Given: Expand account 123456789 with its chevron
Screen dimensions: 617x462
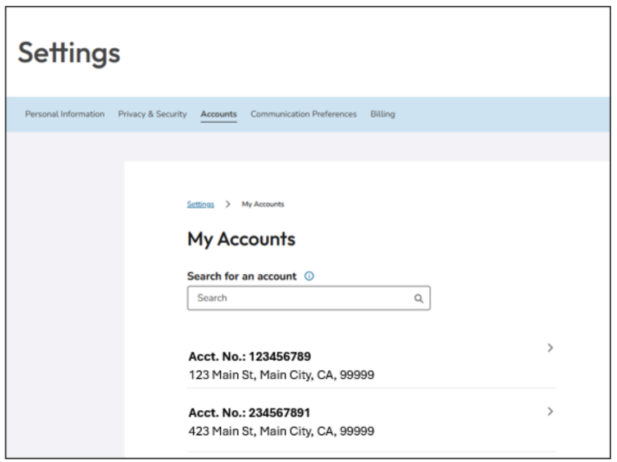Looking at the screenshot, I should (x=550, y=348).
